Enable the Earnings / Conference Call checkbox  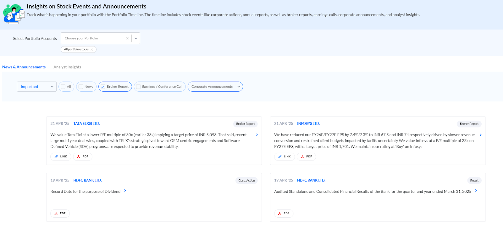(138, 87)
